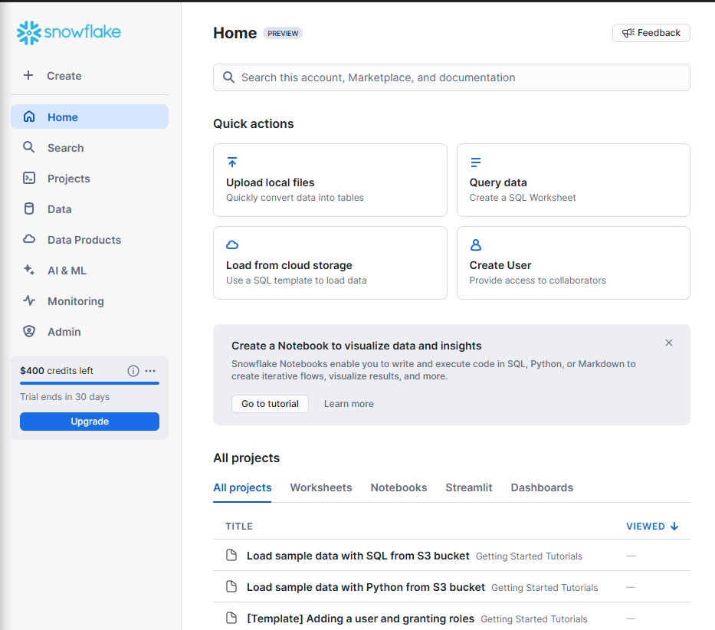The height and width of the screenshot is (630, 715).
Task: Open Load sample data with SQL from S3 bucket
Action: [x=358, y=556]
